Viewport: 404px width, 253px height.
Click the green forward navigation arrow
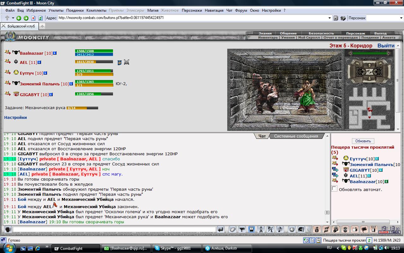26,18
